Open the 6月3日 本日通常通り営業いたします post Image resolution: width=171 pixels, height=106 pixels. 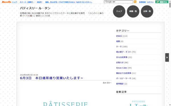[x=51, y=78]
